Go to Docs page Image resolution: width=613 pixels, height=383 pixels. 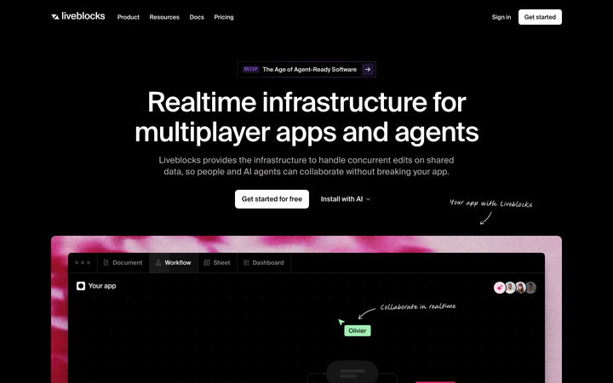coord(197,17)
